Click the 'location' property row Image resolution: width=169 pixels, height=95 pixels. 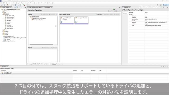(149, 22)
